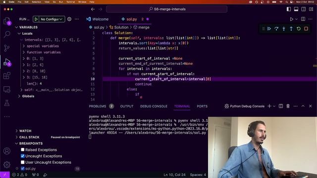Select the sol.py editor tab
Viewport: 317px width, 178px height.
pos(132,19)
